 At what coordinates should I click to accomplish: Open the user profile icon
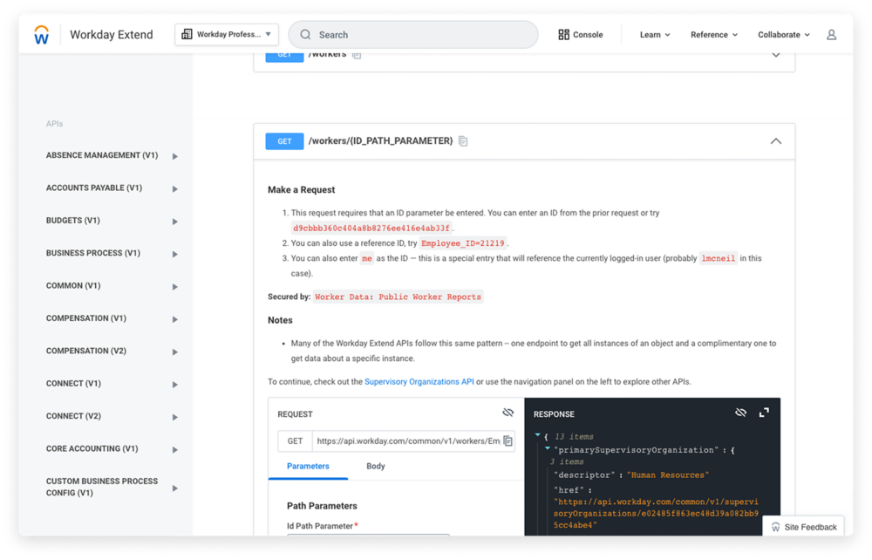pos(831,35)
